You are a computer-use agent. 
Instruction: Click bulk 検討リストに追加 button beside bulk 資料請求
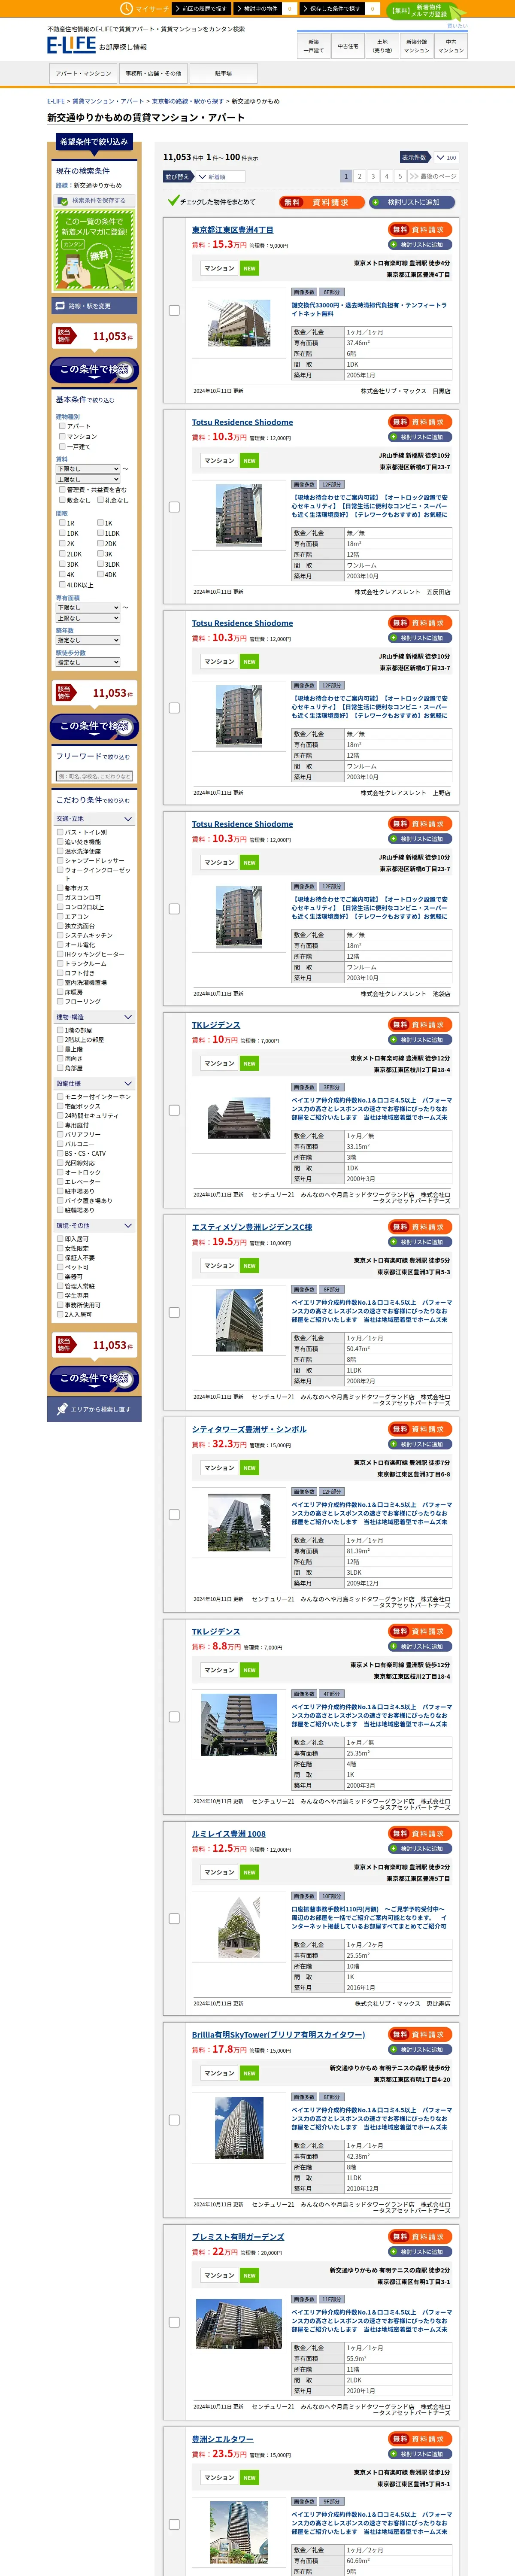412,202
